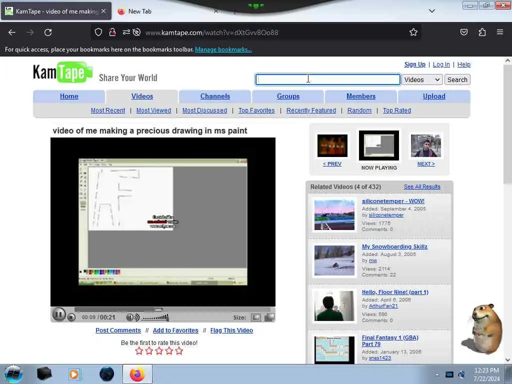This screenshot has width=512, height=384.
Task: Open siliconetemper - WOW! video thumbnail
Action: coord(334,215)
